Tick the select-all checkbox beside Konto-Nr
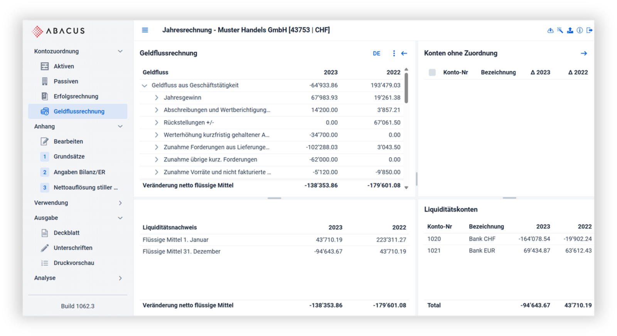The image size is (617, 336). point(432,72)
